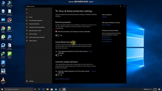Turn on Cloud-delivered protection toggle

pos(57,55)
